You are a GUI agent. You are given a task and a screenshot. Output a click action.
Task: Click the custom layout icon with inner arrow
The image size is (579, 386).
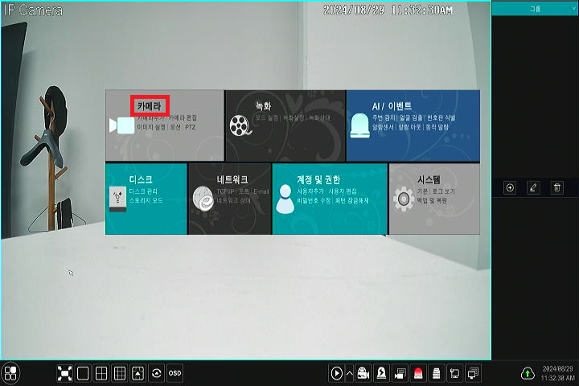[x=138, y=373]
